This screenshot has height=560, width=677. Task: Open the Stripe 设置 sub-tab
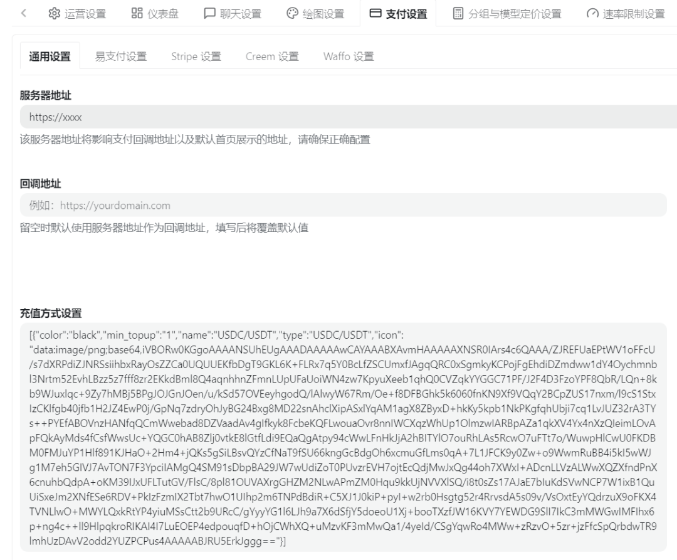(196, 56)
